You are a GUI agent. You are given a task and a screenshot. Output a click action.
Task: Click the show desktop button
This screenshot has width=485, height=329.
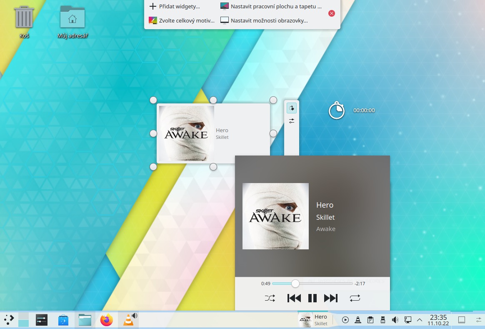[x=462, y=320]
